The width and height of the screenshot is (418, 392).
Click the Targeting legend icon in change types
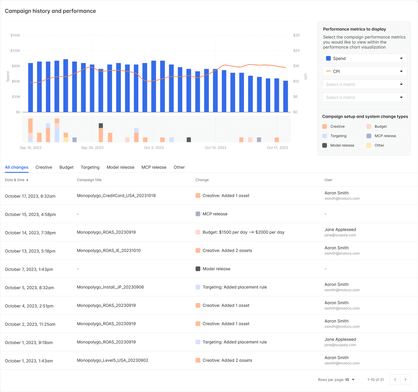pos(325,136)
